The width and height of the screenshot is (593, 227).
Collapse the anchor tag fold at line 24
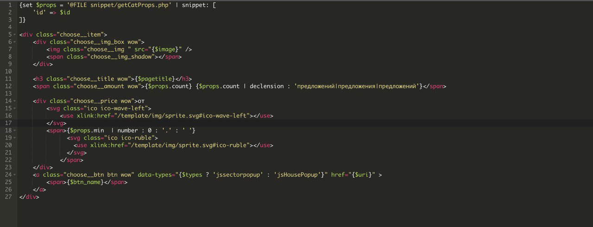tap(15, 175)
